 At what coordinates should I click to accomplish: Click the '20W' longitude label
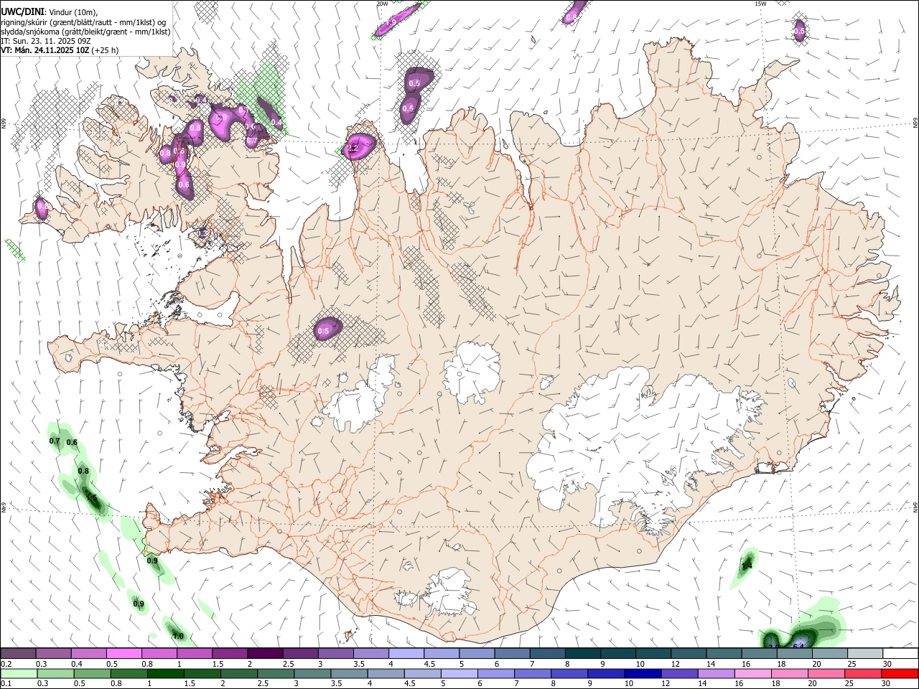click(382, 4)
